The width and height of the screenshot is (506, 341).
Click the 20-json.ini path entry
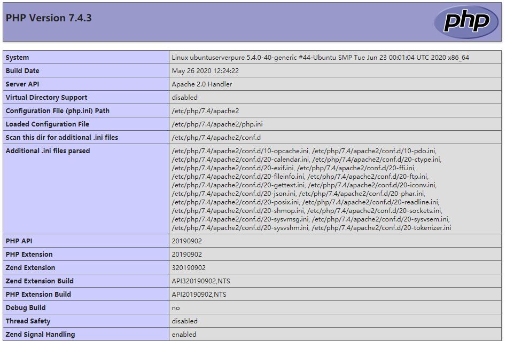(234, 193)
